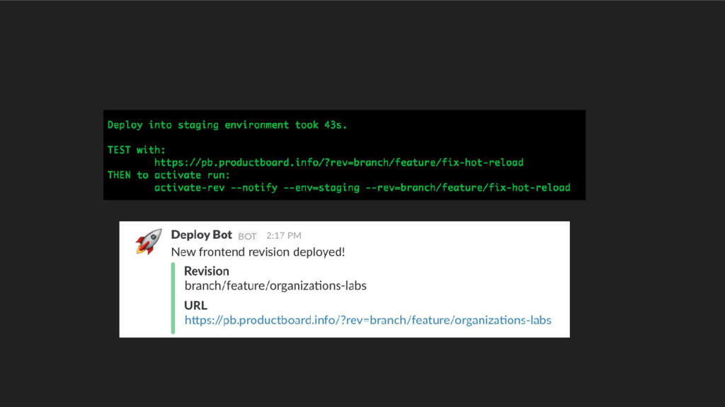Image resolution: width=725 pixels, height=407 pixels.
Task: Click the bold Revision field label
Action: [206, 271]
